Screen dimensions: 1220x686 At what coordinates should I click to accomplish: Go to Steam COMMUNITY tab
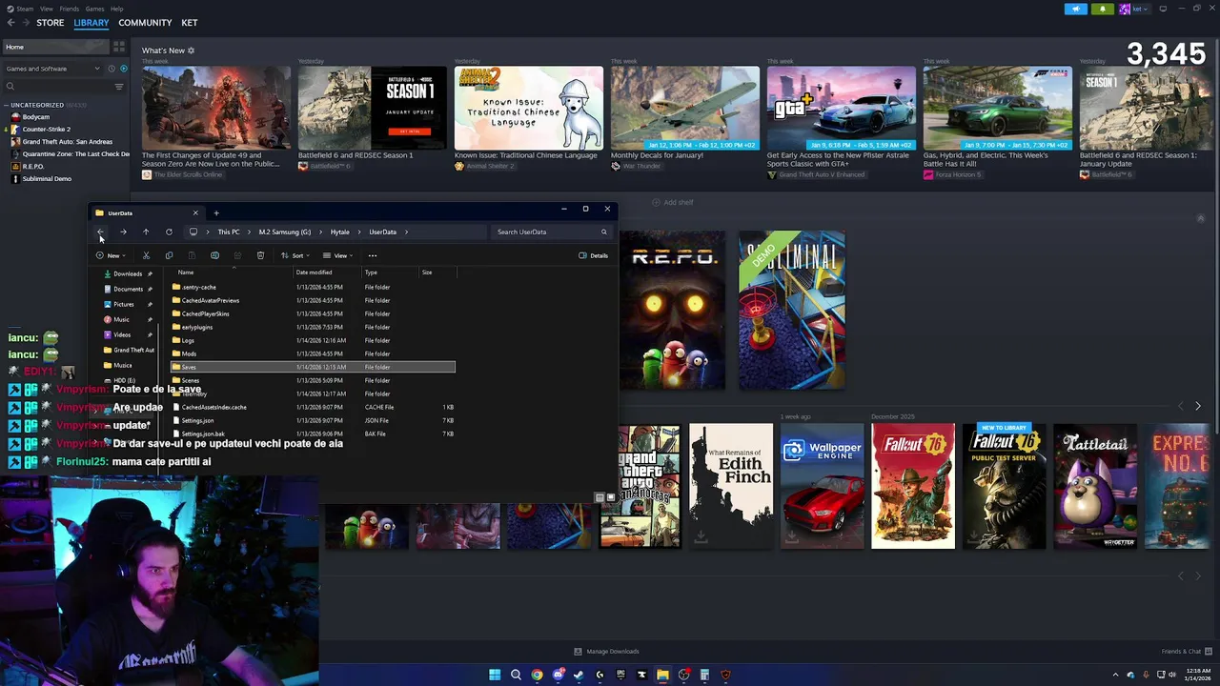tap(145, 23)
